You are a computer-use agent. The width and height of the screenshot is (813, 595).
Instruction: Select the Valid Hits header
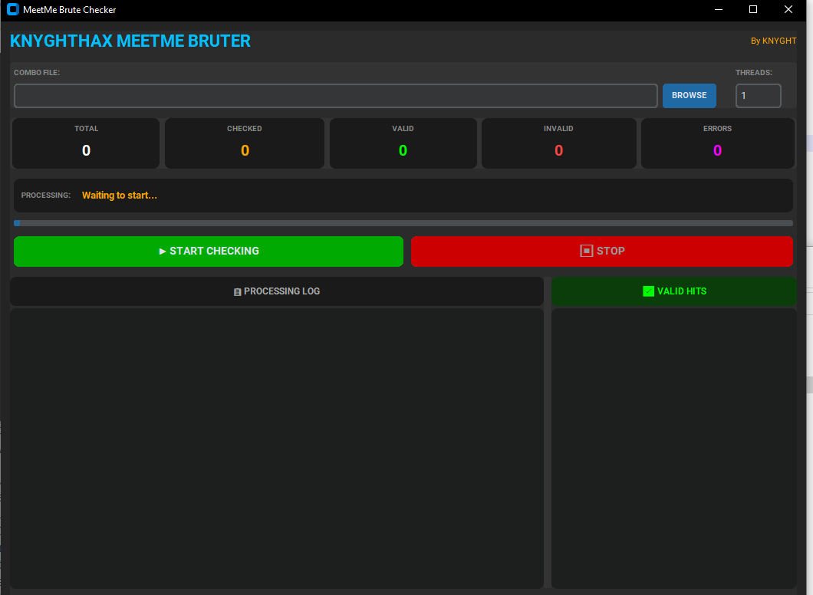pyautogui.click(x=674, y=291)
